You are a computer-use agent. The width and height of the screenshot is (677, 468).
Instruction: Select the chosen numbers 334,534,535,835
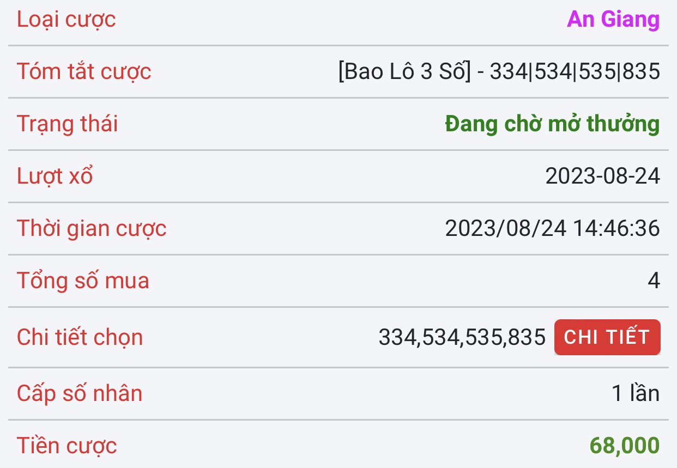coord(462,337)
